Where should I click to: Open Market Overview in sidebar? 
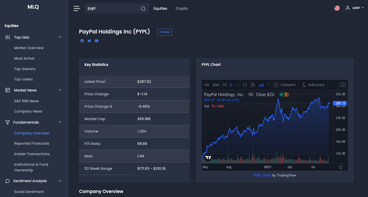click(x=29, y=48)
